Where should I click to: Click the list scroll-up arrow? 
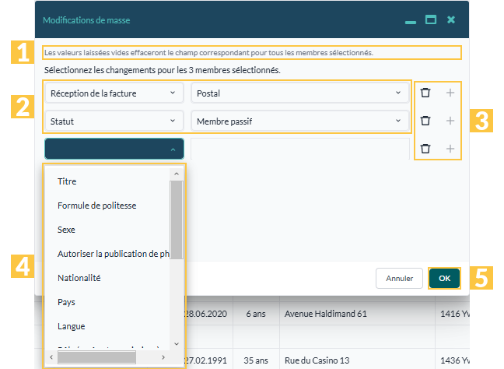coord(177,174)
